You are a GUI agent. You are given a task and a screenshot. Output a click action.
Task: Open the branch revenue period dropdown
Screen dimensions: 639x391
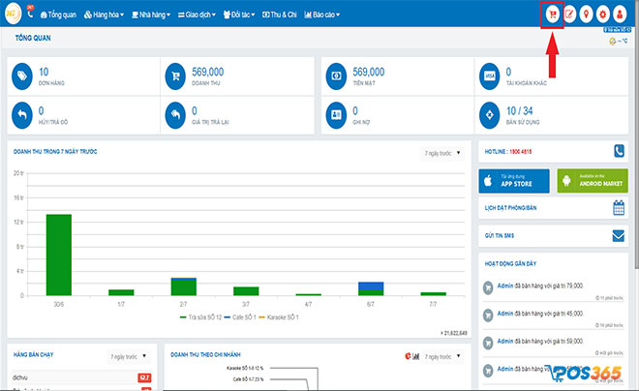pyautogui.click(x=441, y=356)
